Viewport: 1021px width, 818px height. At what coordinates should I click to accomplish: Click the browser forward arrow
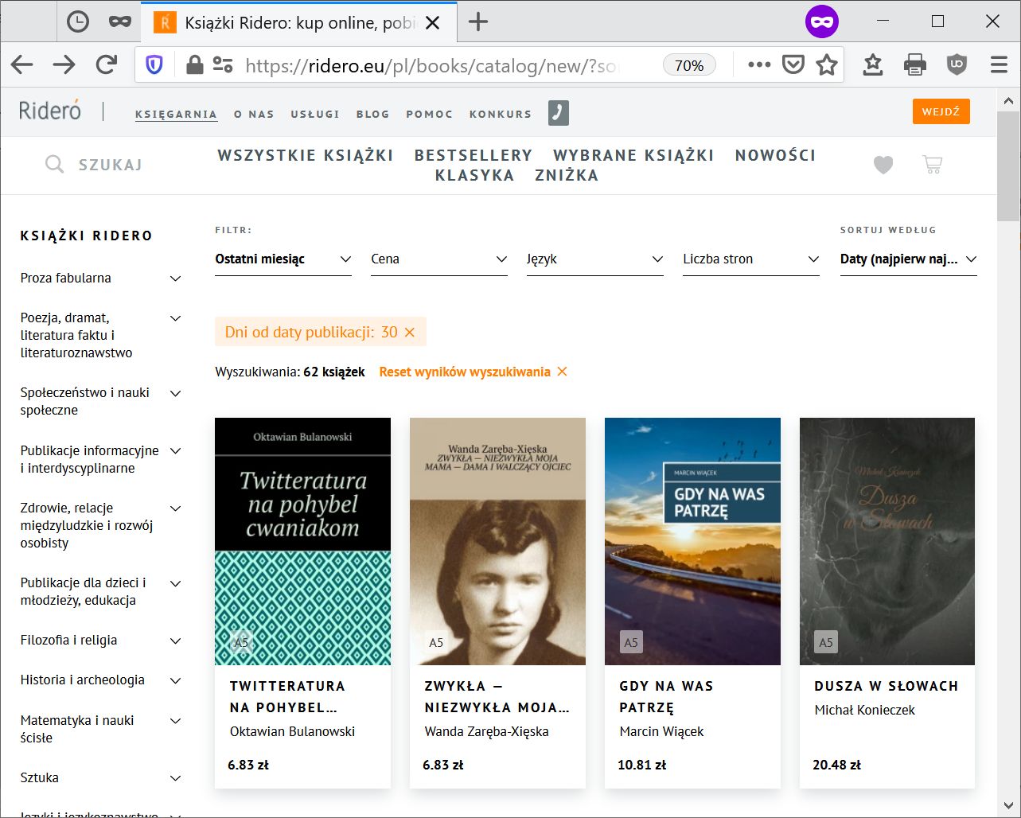click(x=64, y=65)
